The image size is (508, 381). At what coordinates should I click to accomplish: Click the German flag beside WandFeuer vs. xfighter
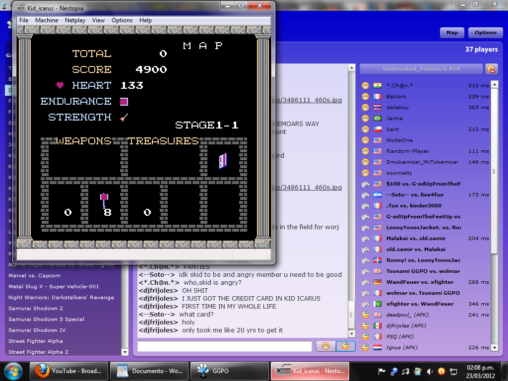(x=378, y=282)
